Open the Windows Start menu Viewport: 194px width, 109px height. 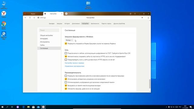[x=2, y=107]
